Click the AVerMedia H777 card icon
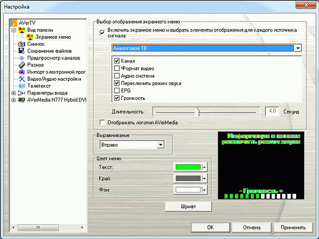The width and height of the screenshot is (319, 239). 22,100
